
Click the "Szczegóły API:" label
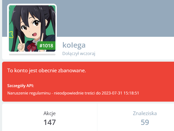point(20,86)
